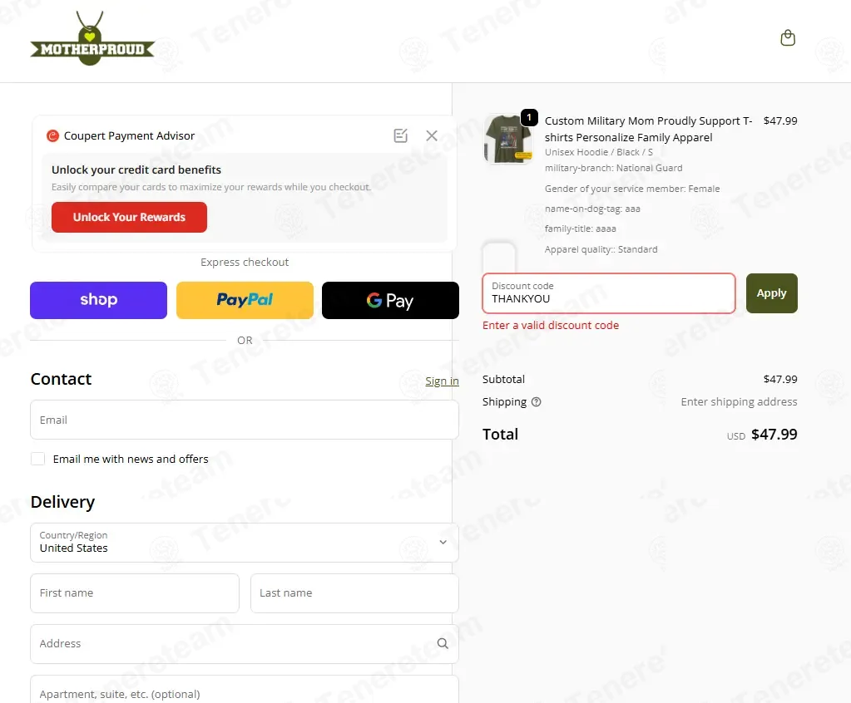Click the Express checkout label

(245, 263)
